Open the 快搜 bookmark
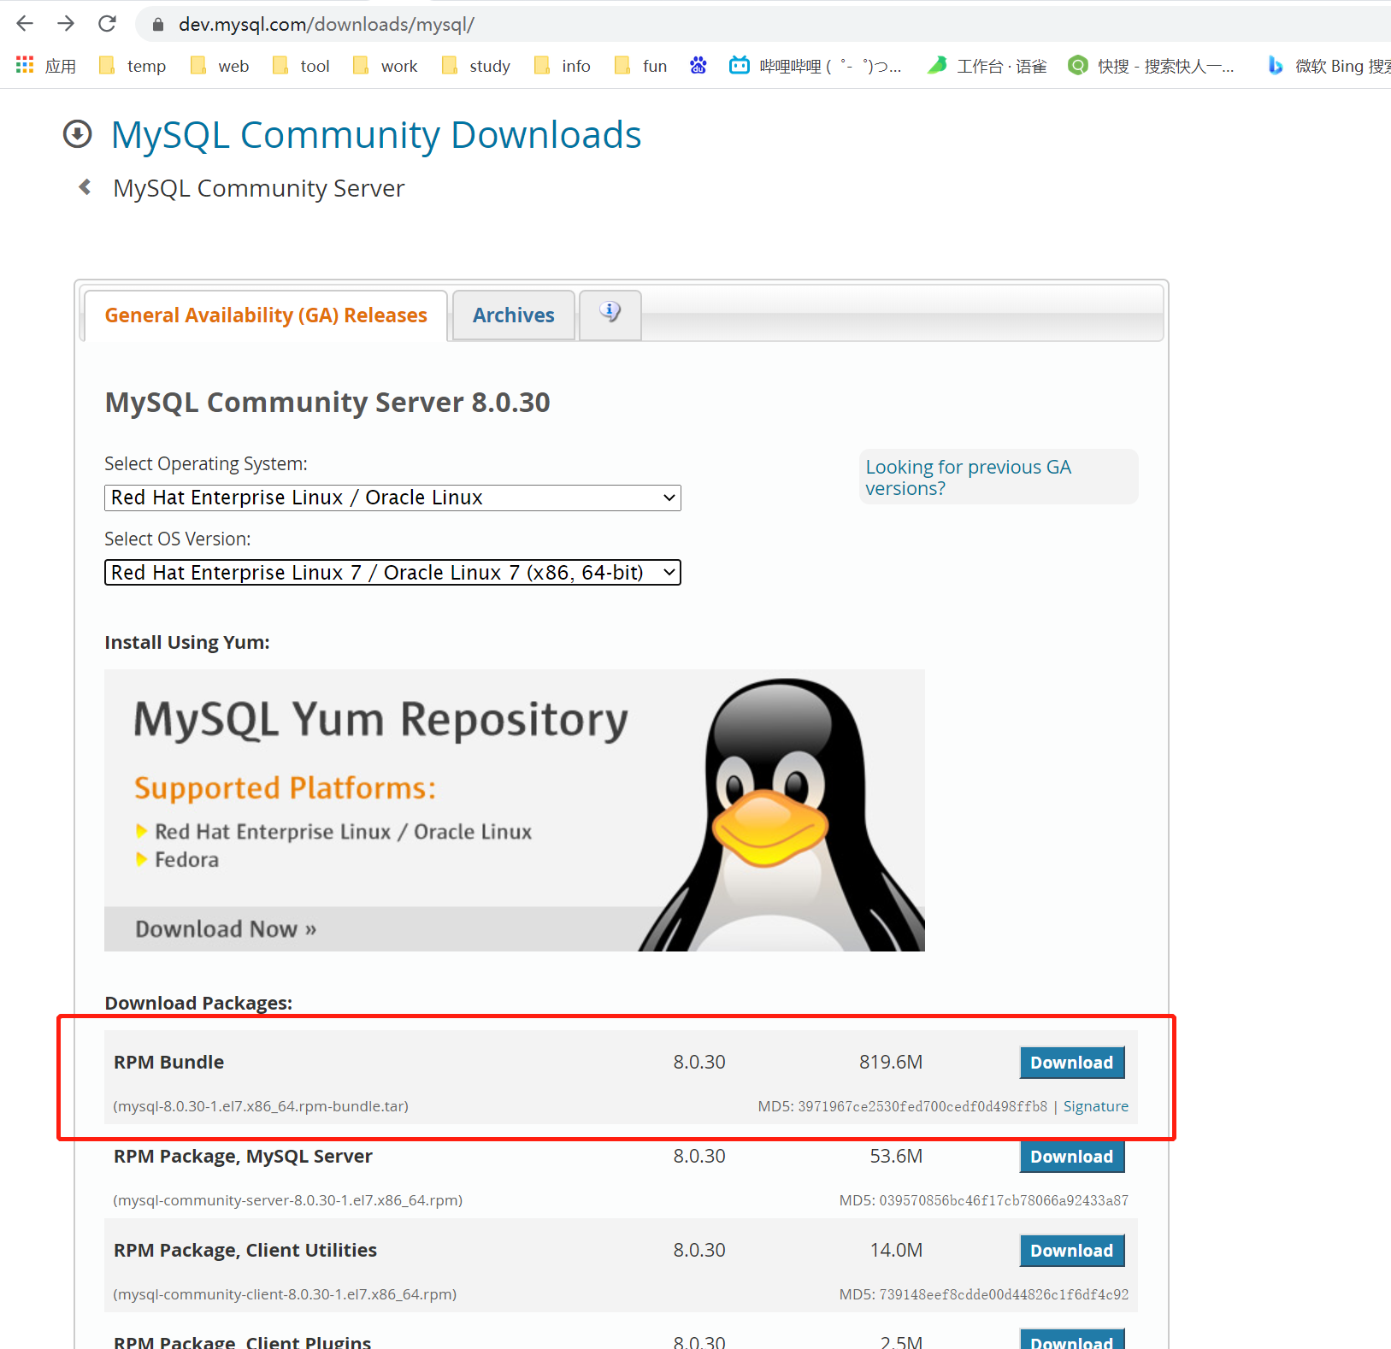 (1151, 66)
